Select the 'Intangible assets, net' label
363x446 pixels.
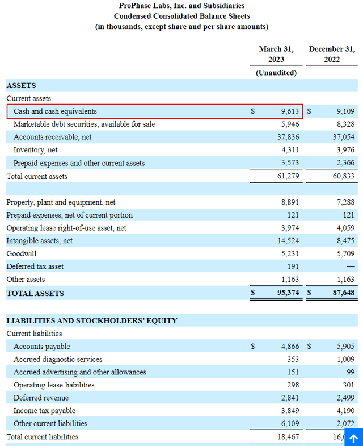pyautogui.click(x=40, y=241)
